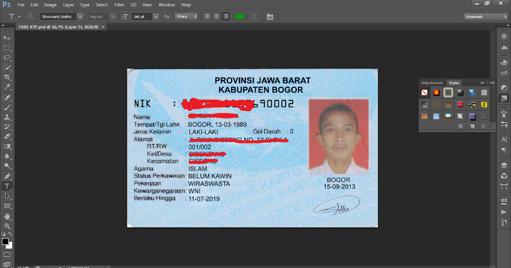Open the File menu
The height and width of the screenshot is (268, 511).
click(x=21, y=5)
